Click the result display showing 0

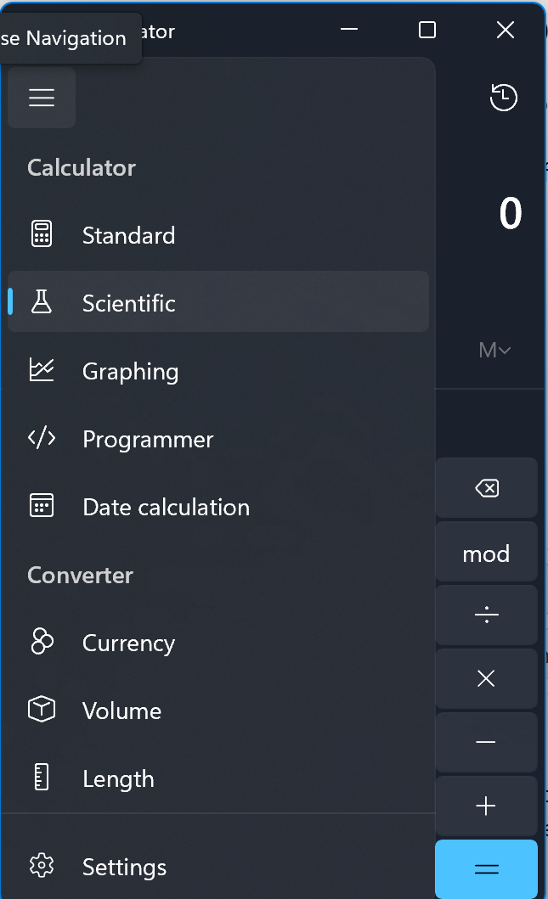[x=510, y=214]
